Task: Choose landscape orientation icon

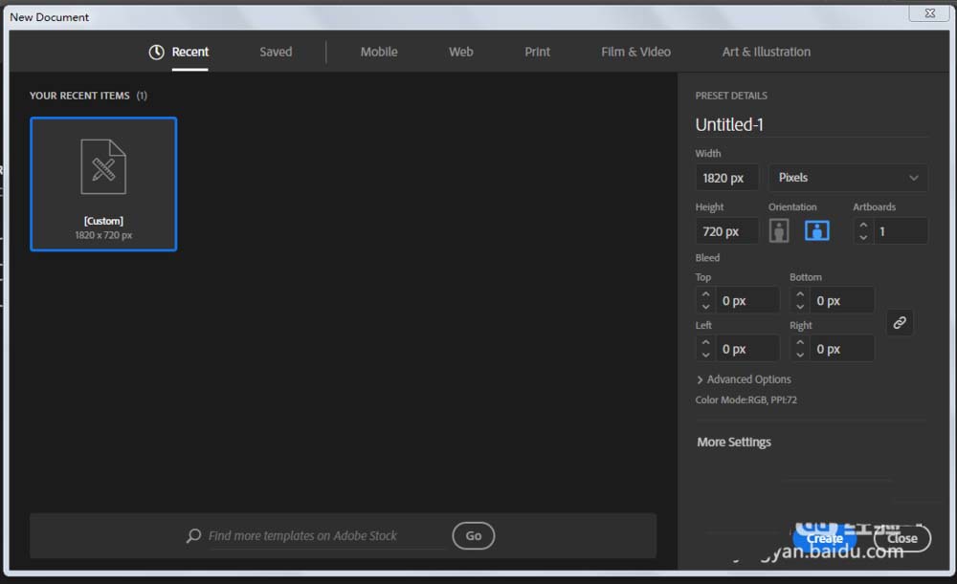Action: click(x=816, y=231)
